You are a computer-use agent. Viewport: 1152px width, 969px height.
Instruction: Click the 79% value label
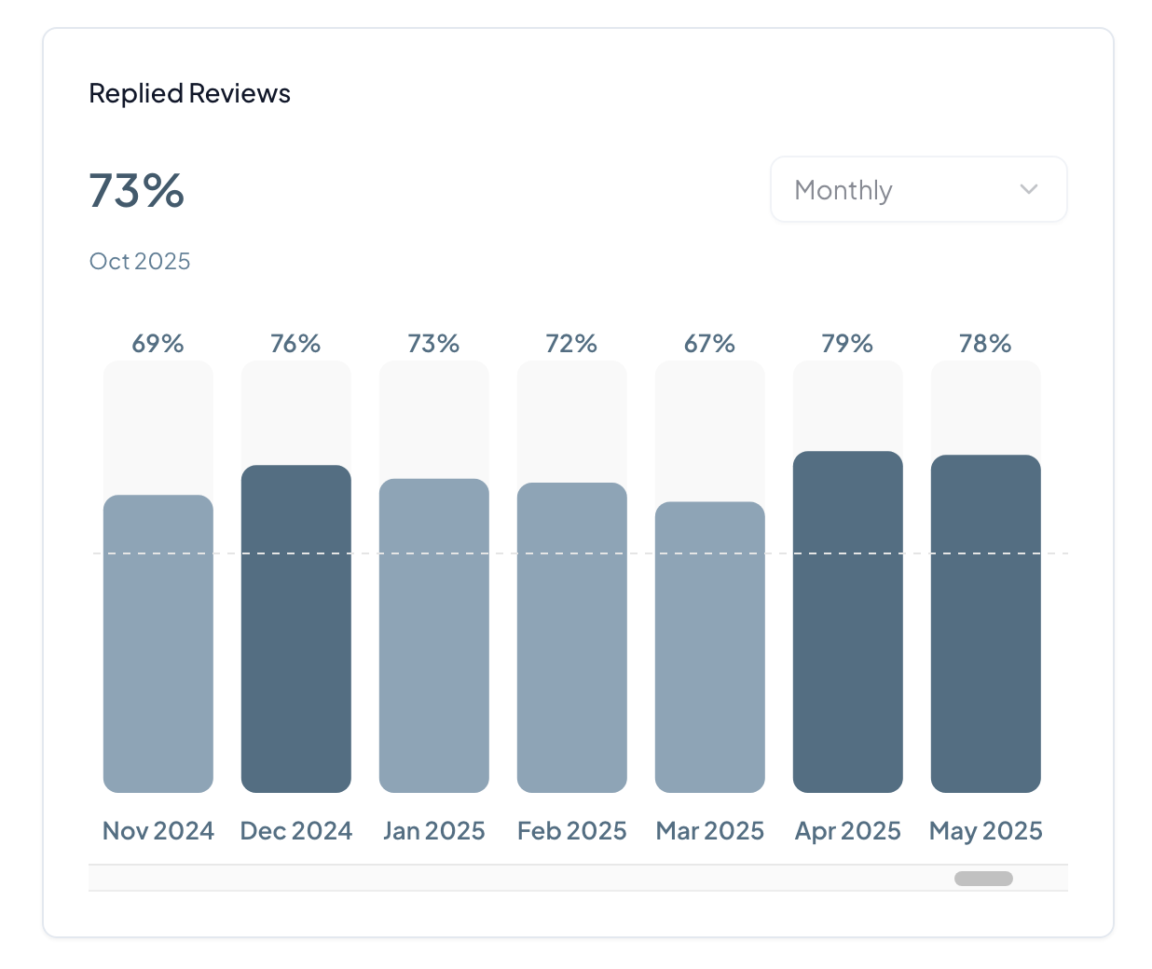click(x=847, y=344)
